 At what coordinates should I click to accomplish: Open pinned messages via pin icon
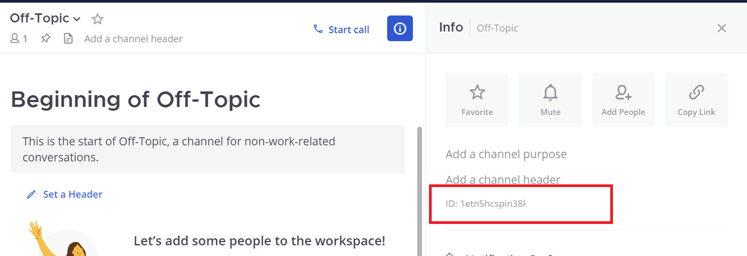coord(46,38)
